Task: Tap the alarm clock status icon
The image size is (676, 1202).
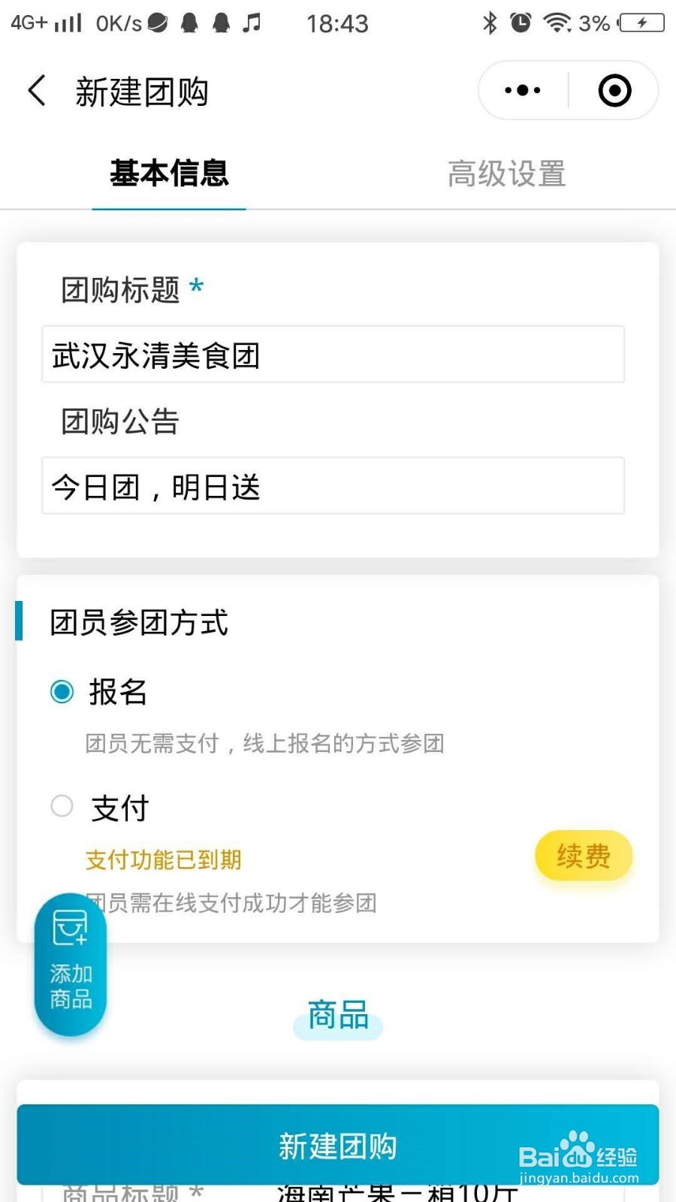Action: point(521,23)
